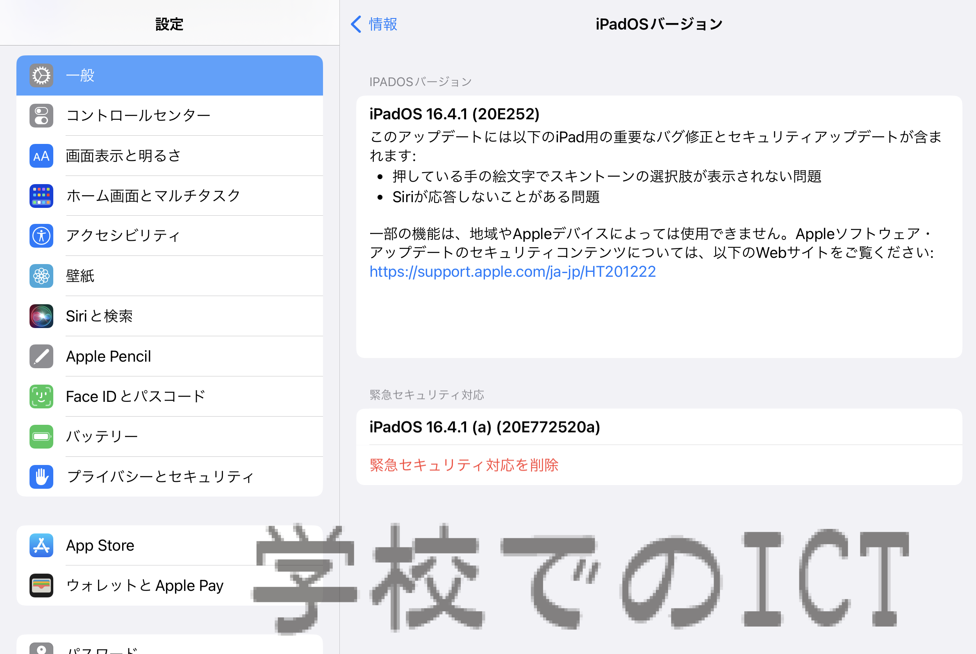Image resolution: width=976 pixels, height=654 pixels.
Task: Tap the Apple Pencil icon
Action: 41,356
